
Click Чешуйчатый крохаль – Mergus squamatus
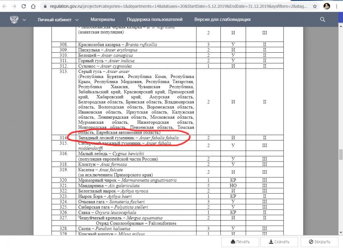coord(120,218)
